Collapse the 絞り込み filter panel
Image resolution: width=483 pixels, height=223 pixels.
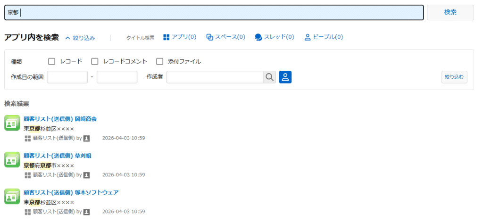(80, 38)
